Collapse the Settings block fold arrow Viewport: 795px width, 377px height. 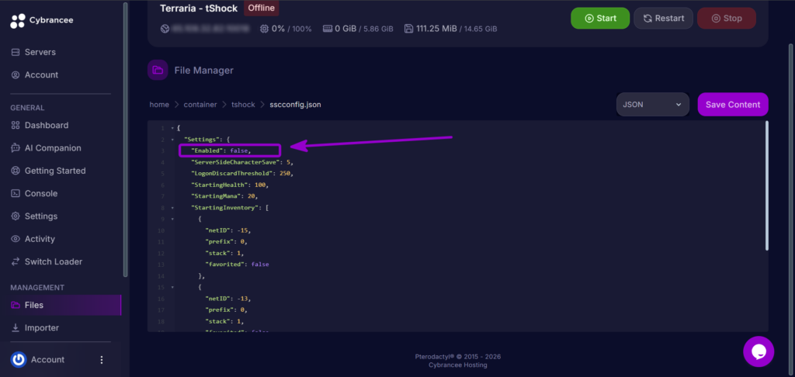point(172,140)
